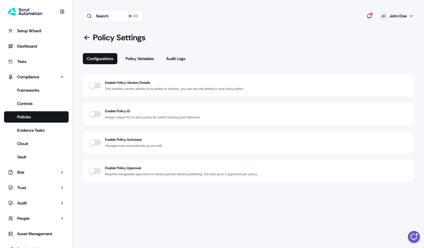Toggle Enable Policy Autosave on
The height and width of the screenshot is (248, 424).
[x=95, y=143]
